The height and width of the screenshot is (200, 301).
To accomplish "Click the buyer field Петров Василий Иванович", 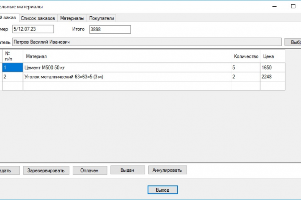I will 147,42.
